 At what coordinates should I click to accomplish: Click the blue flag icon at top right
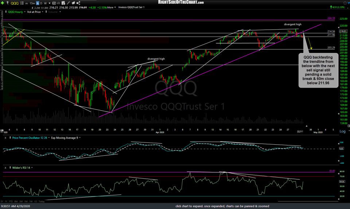tap(348, 3)
